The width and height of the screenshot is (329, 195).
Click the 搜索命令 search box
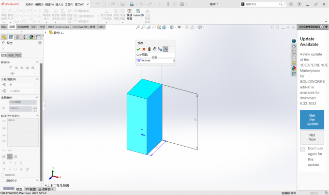[262, 4]
